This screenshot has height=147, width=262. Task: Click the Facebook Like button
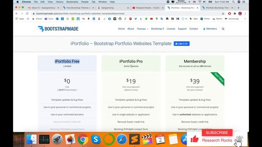[182, 44]
